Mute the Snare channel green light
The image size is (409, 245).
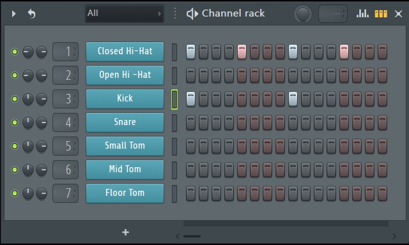[x=15, y=122]
